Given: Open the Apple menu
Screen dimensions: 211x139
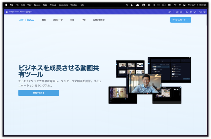Looking at the screenshot, I should [x=6, y=5].
